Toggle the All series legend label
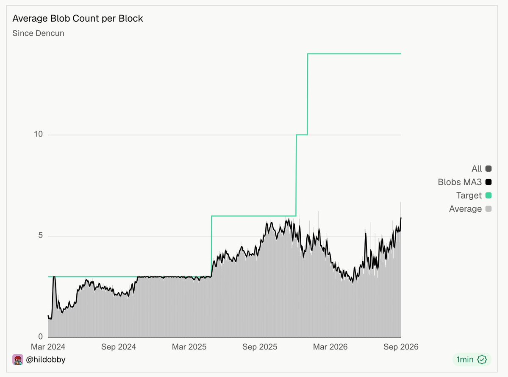 (477, 168)
